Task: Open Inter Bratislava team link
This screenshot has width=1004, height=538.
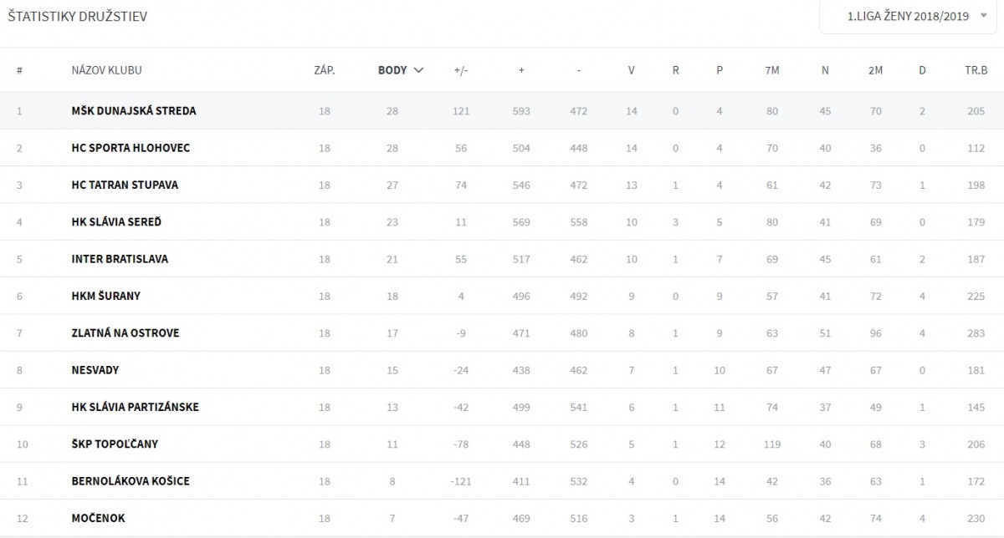Action: click(120, 259)
